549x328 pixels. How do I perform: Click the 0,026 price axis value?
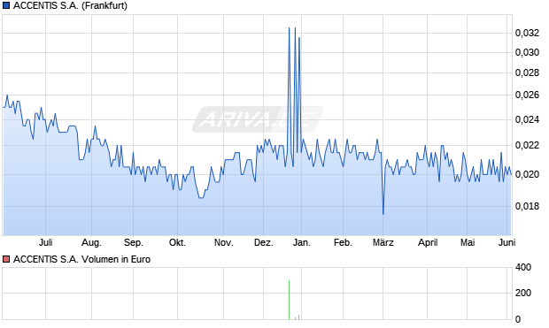527,95
